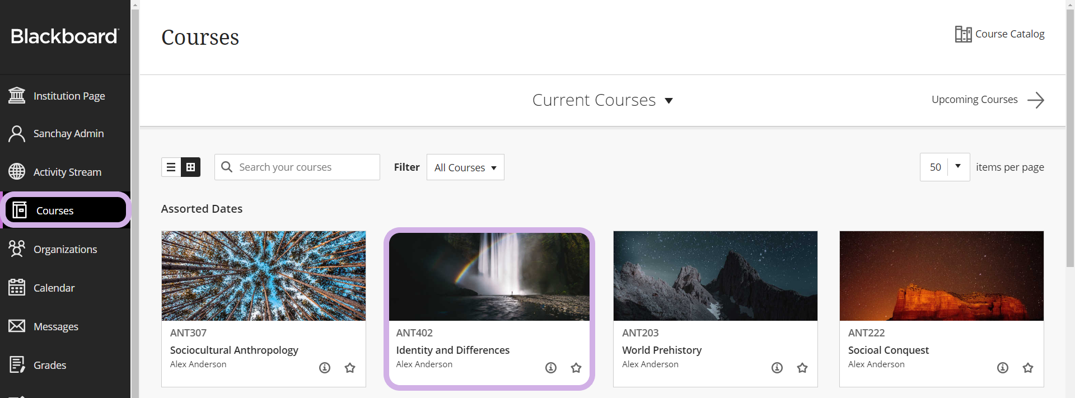Image resolution: width=1075 pixels, height=398 pixels.
Task: Open the Activity Stream globe icon
Action: tap(17, 172)
